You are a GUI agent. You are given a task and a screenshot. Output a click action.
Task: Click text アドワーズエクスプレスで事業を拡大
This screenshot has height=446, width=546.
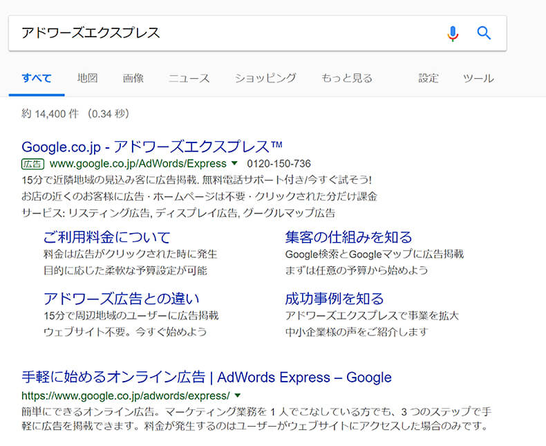[372, 315]
